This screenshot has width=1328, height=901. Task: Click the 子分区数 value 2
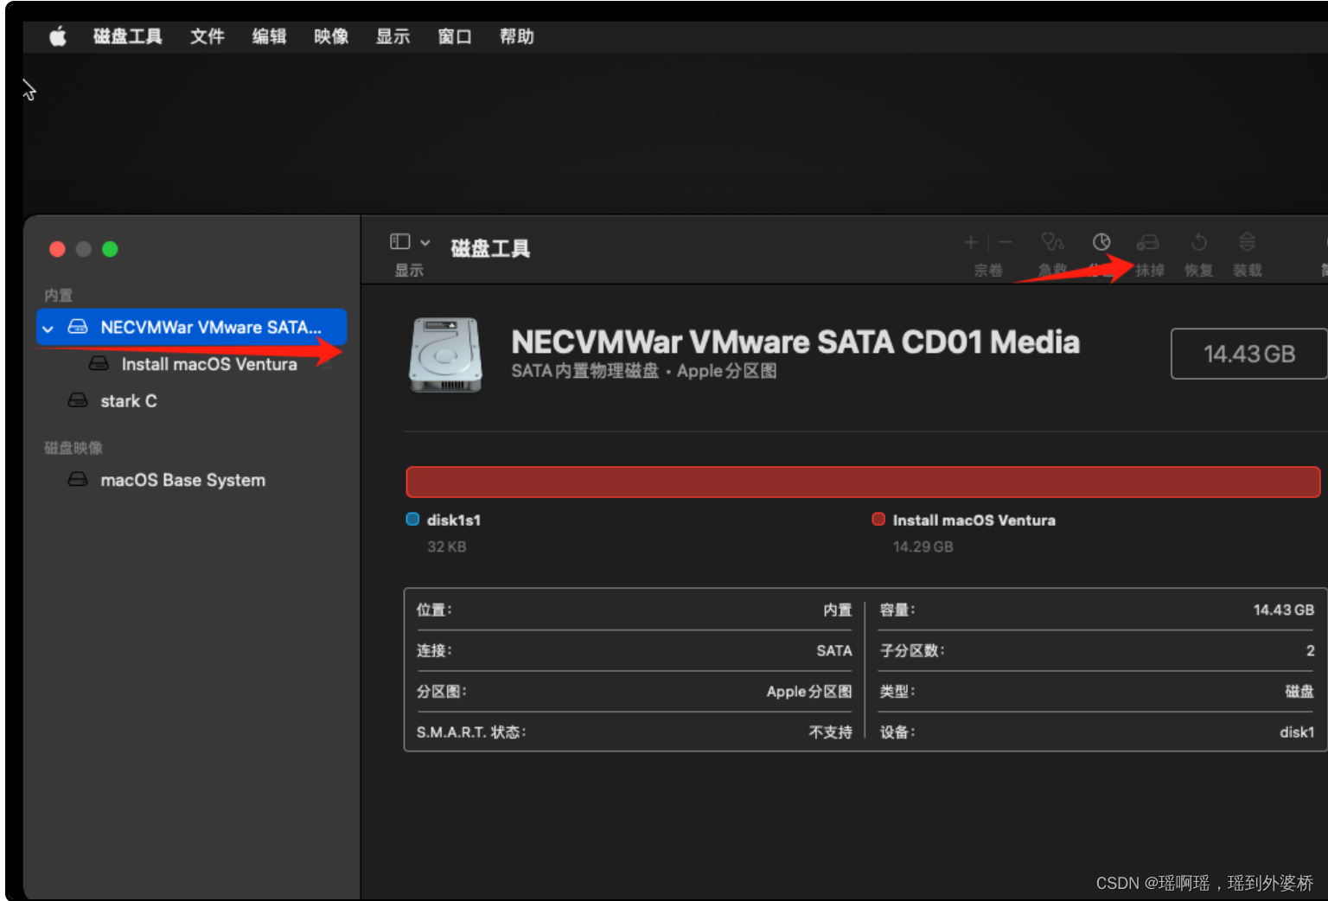[1310, 651]
